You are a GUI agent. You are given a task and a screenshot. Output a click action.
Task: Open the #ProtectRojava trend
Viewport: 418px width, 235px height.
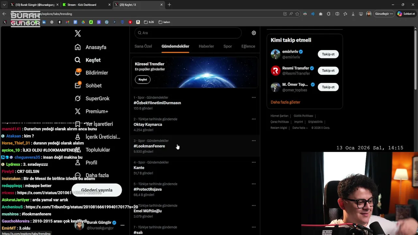(195, 189)
